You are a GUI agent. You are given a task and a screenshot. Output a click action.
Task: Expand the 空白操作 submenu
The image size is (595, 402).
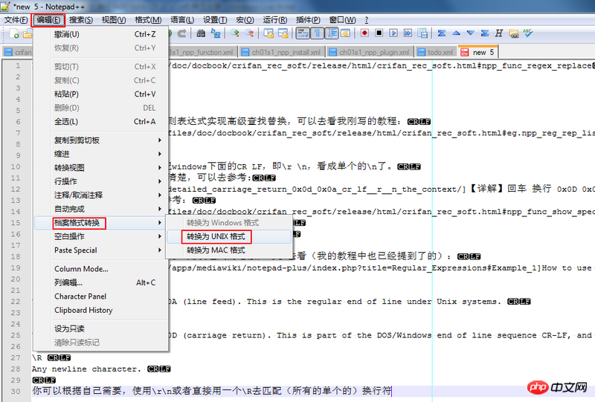[x=101, y=236]
